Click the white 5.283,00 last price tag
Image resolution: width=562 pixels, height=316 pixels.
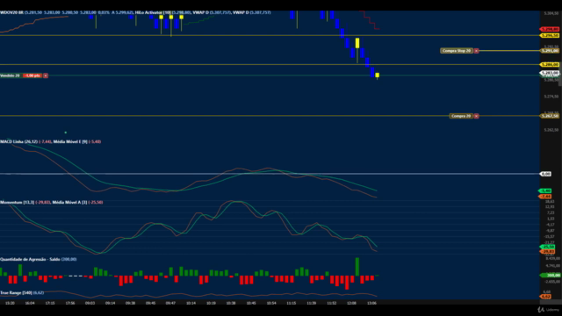point(550,73)
